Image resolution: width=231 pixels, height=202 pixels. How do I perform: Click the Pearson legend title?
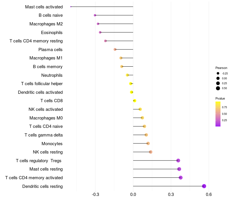(x=221, y=68)
